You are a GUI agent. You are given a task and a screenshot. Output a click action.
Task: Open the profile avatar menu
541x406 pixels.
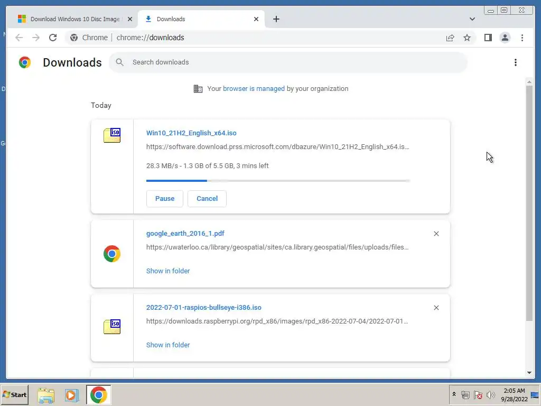(x=505, y=38)
